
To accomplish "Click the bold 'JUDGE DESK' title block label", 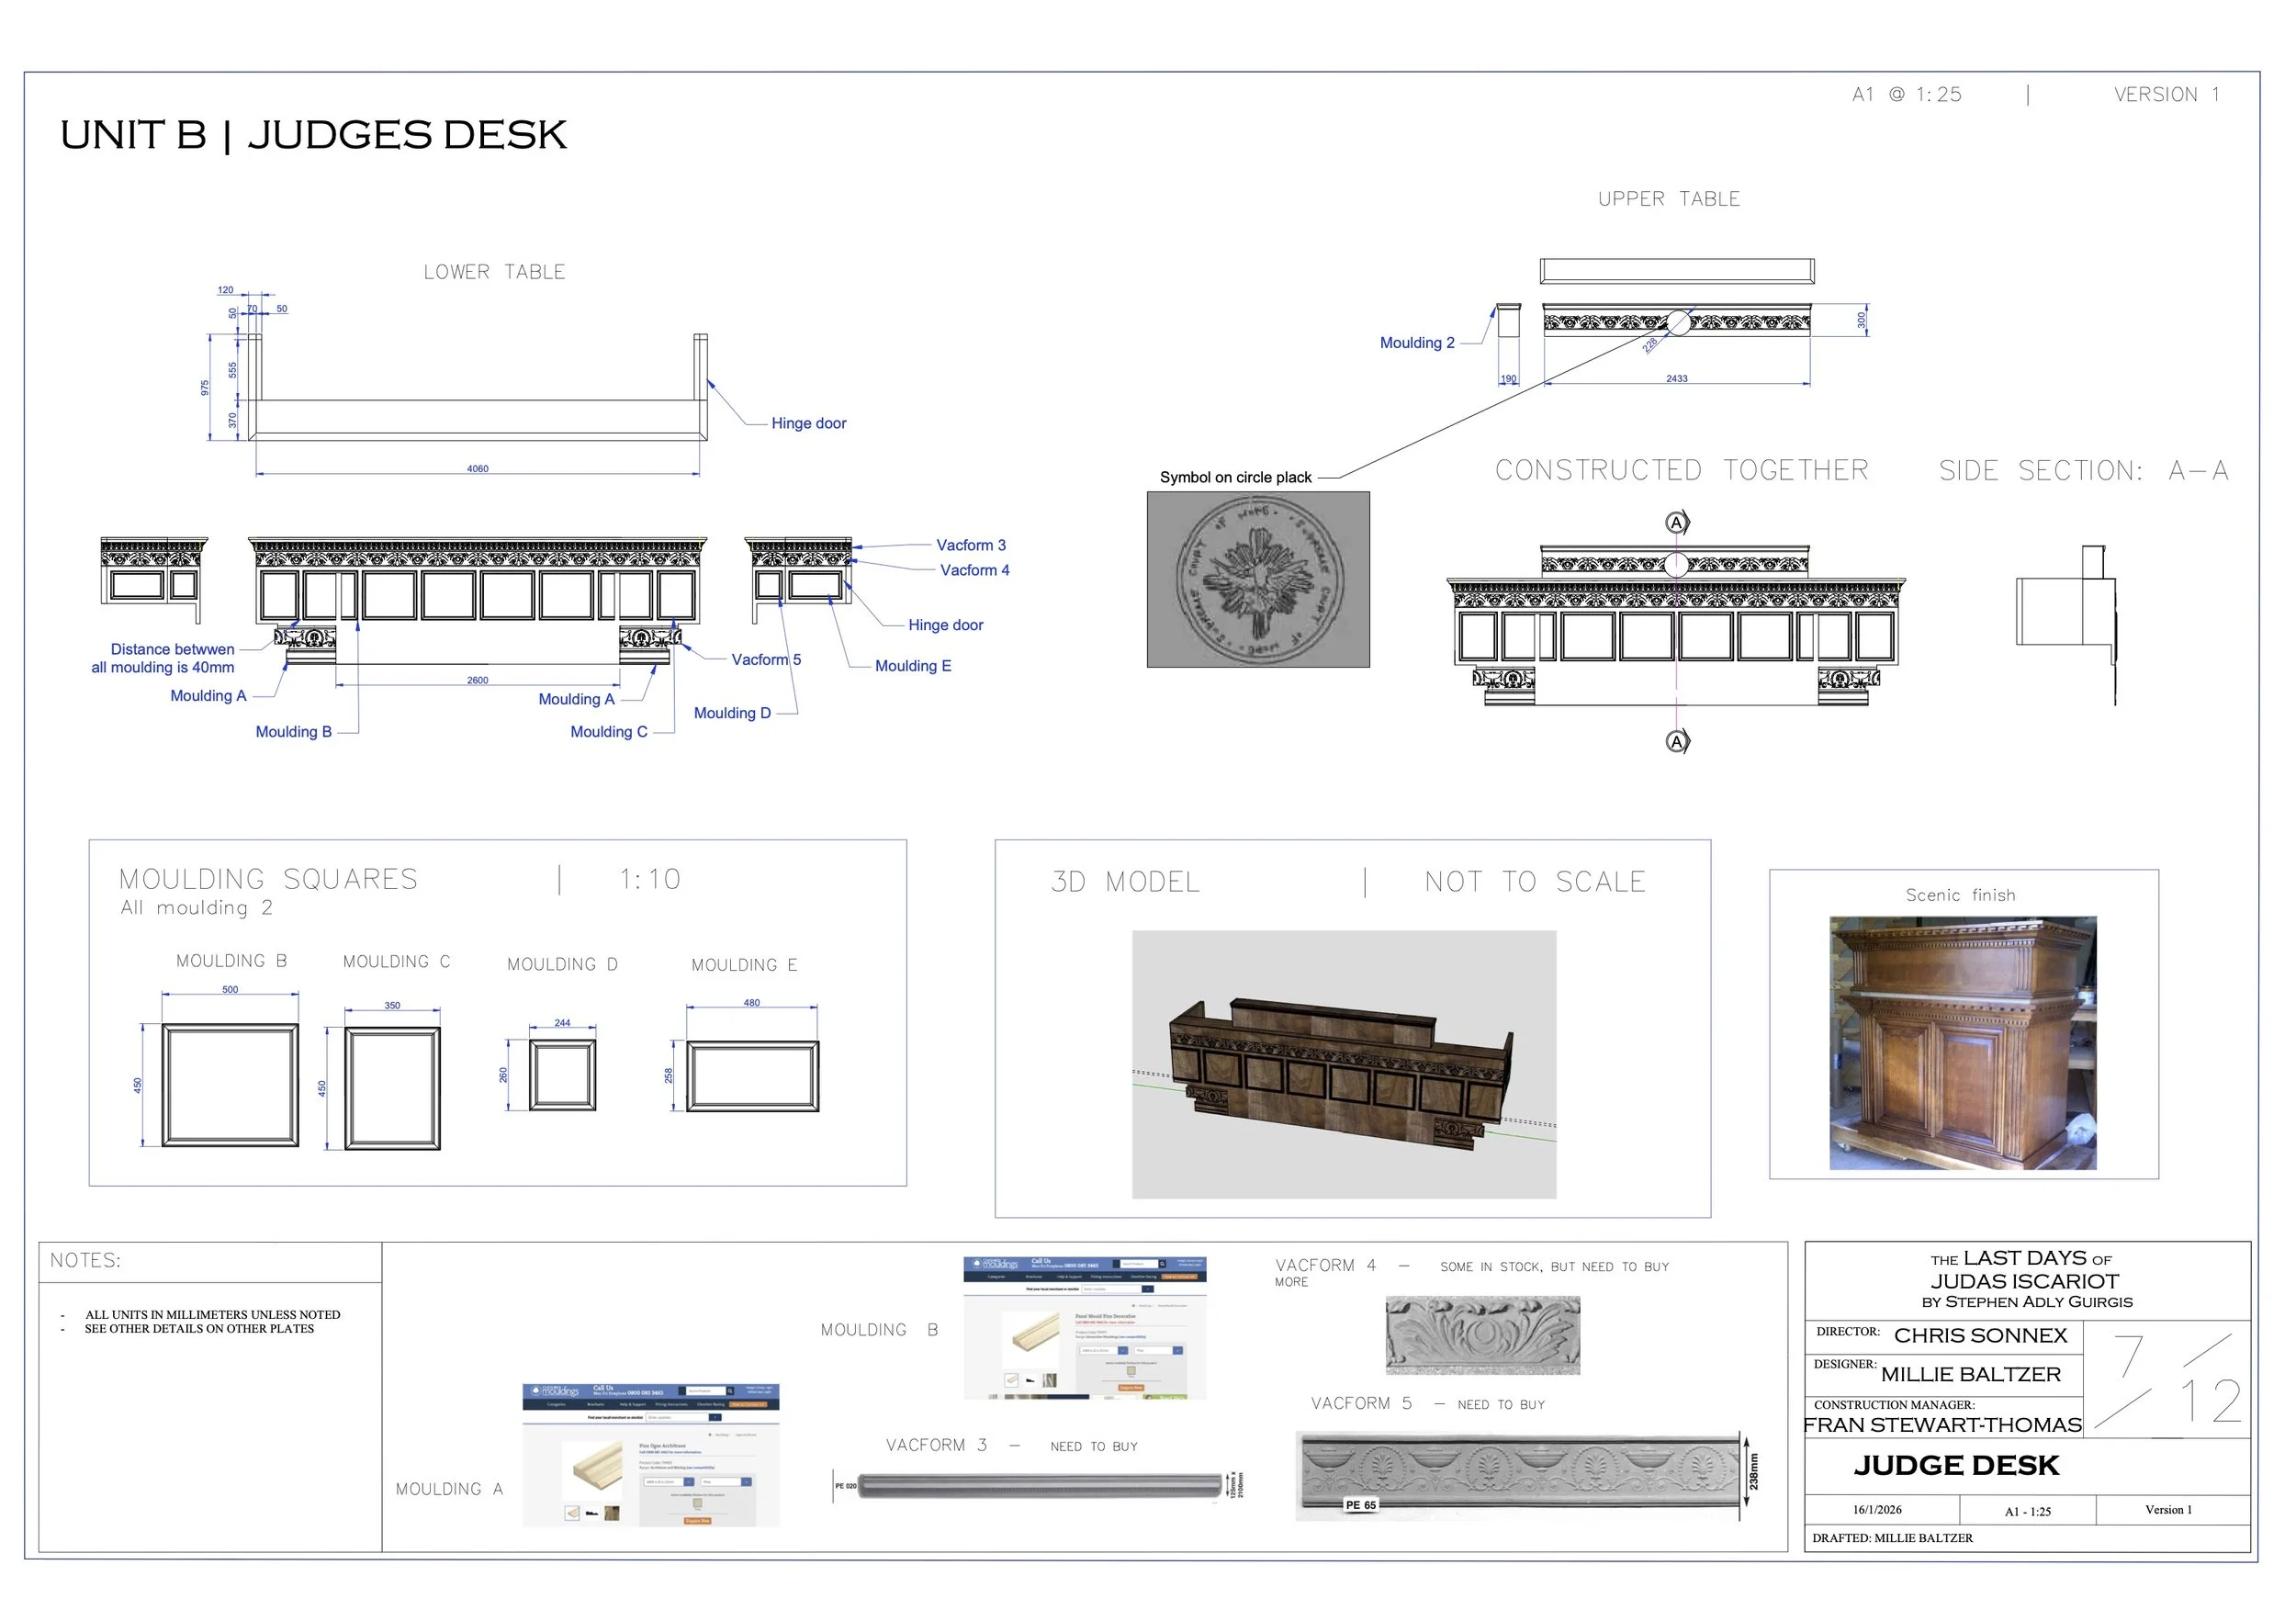I will (x=1956, y=1466).
